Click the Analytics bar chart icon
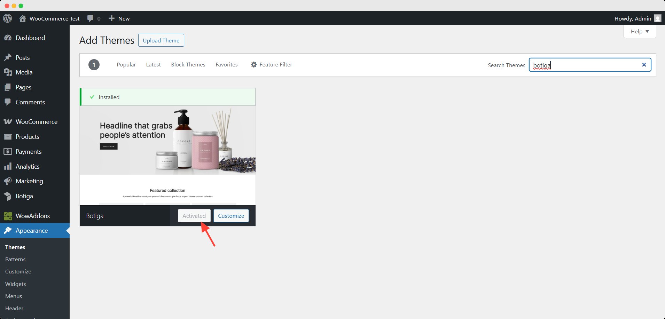This screenshot has width=665, height=319. tap(8, 167)
